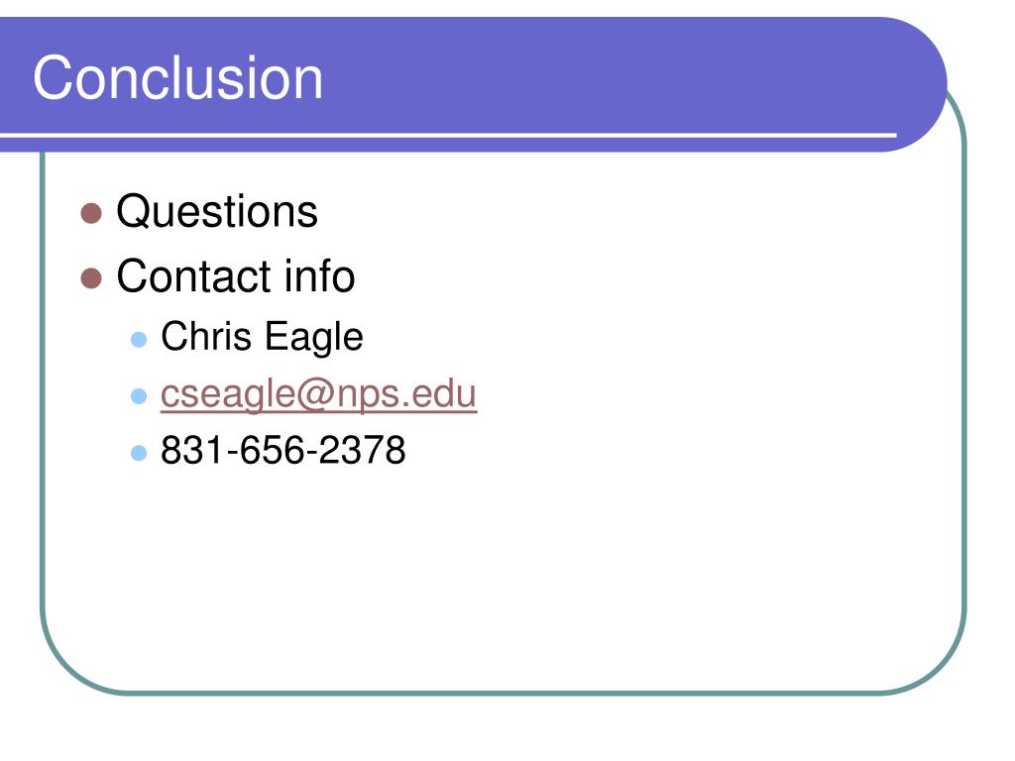Click the @ symbol in the email address
Screen dimensions: 1015x761
(x=316, y=393)
